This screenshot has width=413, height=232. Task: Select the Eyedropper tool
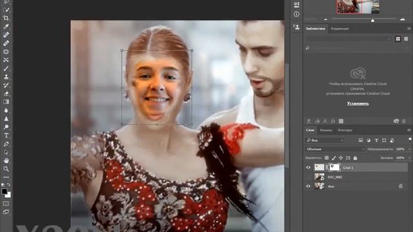pyautogui.click(x=6, y=26)
